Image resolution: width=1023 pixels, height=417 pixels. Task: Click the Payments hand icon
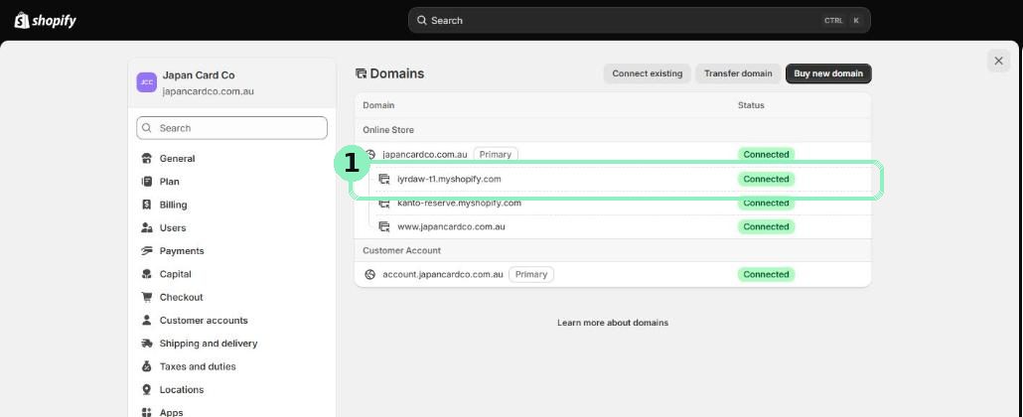pos(147,250)
